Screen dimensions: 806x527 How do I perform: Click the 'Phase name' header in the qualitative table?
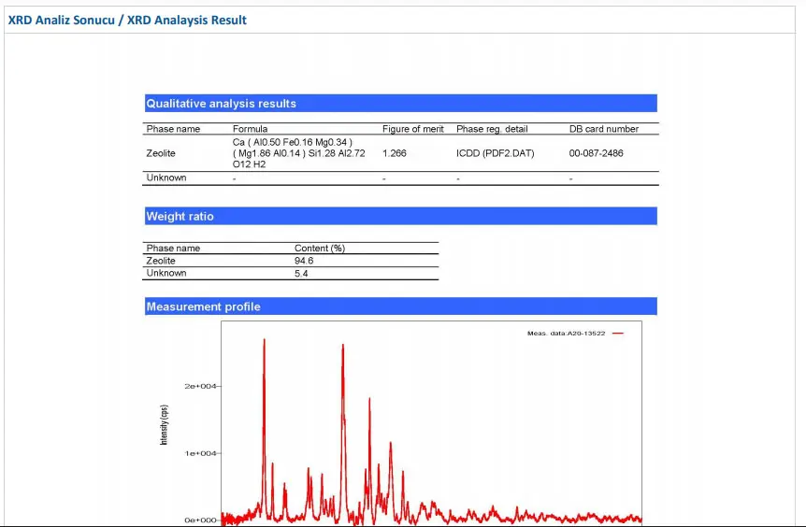173,129
